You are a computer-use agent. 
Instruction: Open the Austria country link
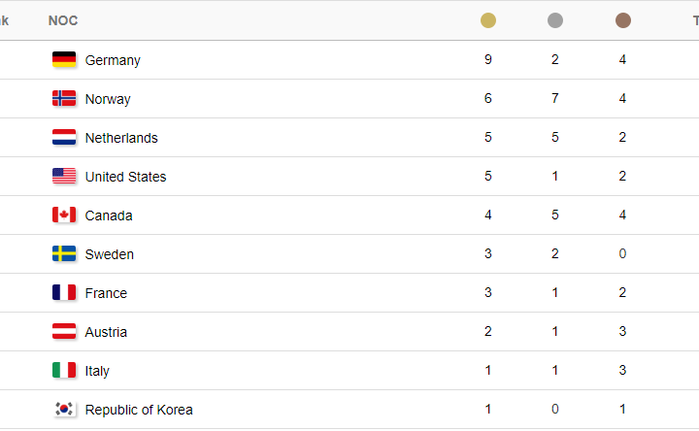pyautogui.click(x=106, y=332)
